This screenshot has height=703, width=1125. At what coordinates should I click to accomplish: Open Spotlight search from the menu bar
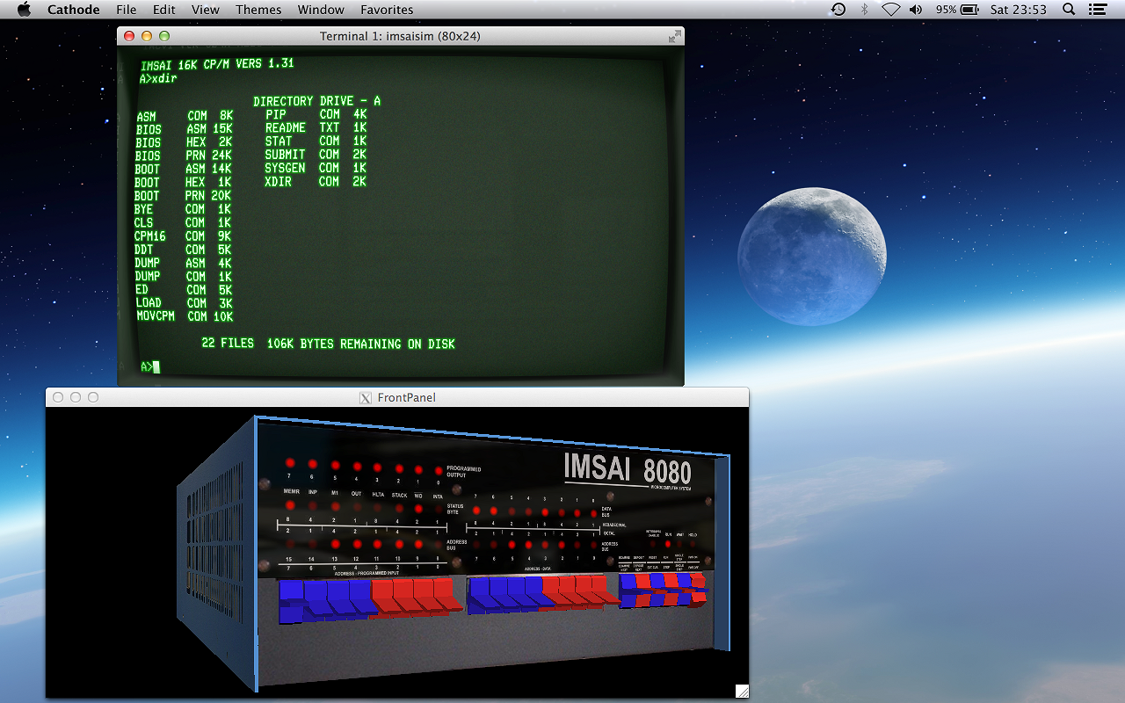tap(1067, 10)
